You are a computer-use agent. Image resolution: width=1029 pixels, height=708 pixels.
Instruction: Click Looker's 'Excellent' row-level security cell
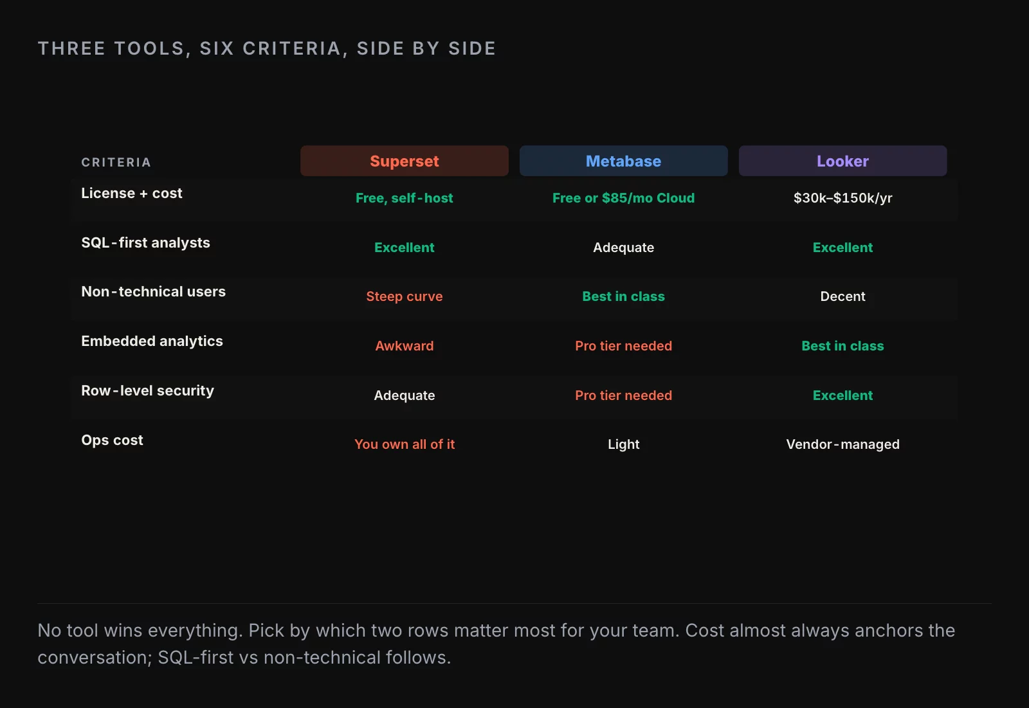tap(842, 395)
